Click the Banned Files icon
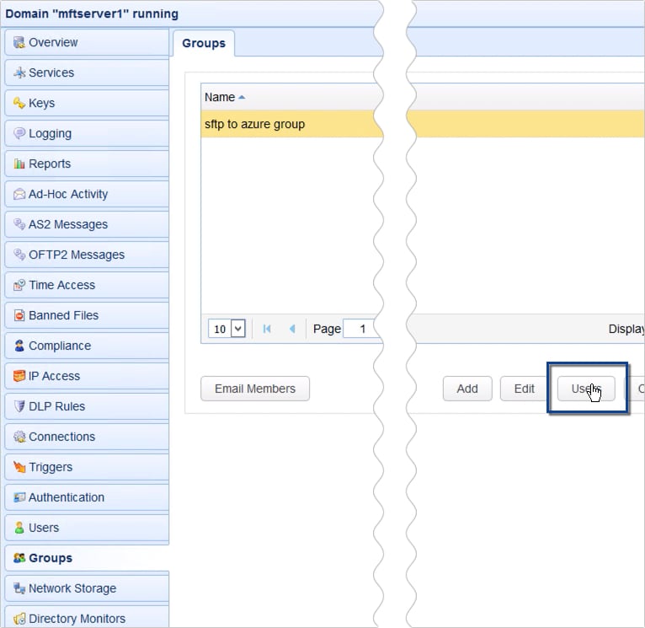The width and height of the screenshot is (645, 628). 19,316
